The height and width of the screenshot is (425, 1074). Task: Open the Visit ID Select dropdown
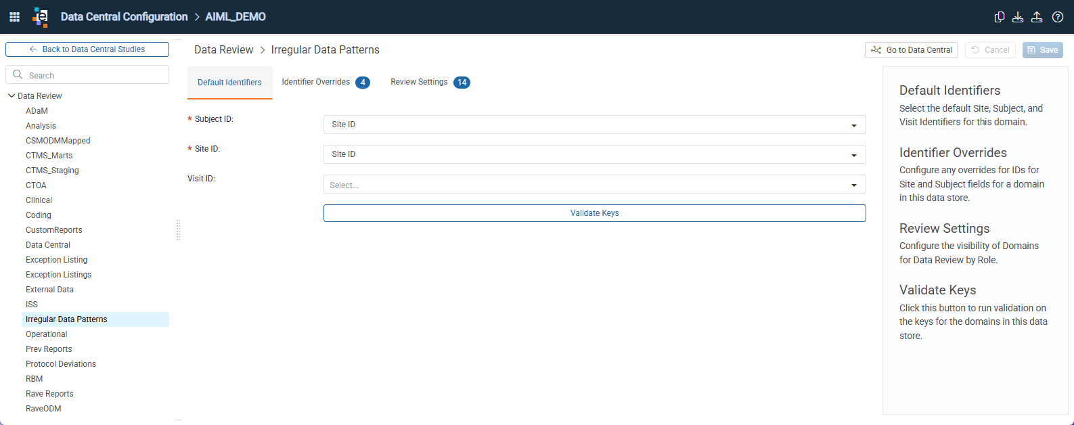(x=594, y=184)
